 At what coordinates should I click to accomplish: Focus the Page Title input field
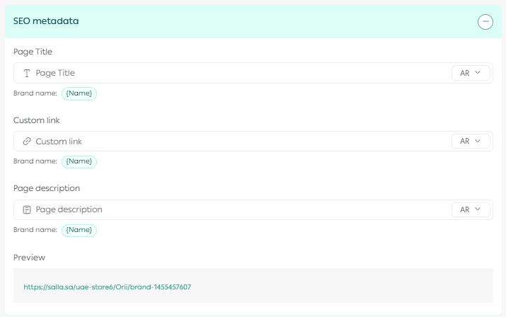pos(234,73)
